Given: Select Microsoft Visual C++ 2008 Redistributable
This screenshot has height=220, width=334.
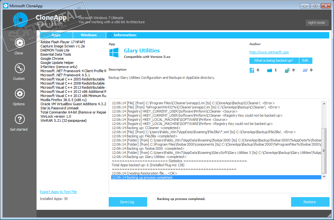Looking at the screenshot, I should (x=73, y=83).
